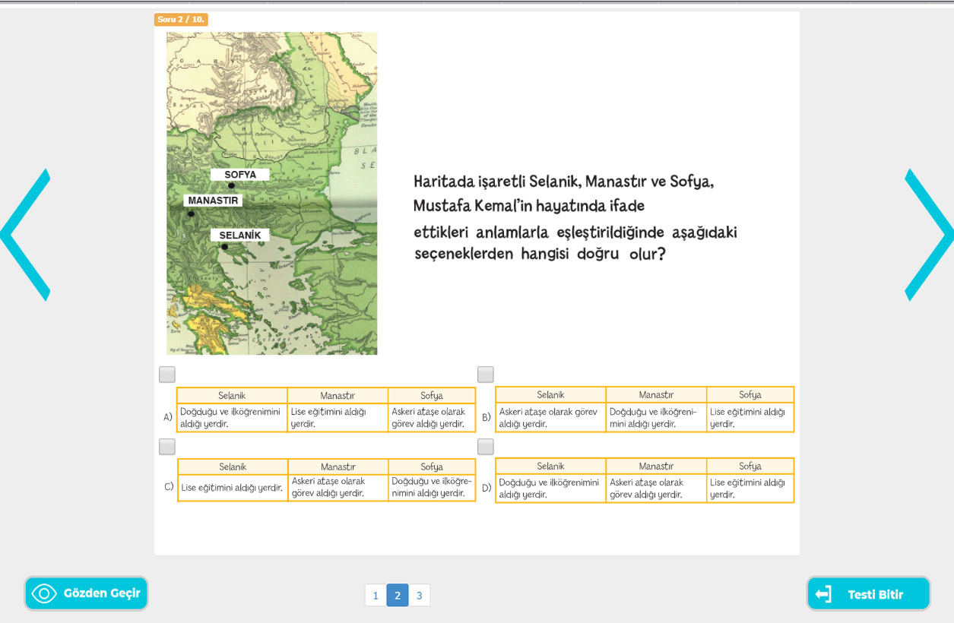Open page 1 in pagination
954x623 pixels.
376,595
